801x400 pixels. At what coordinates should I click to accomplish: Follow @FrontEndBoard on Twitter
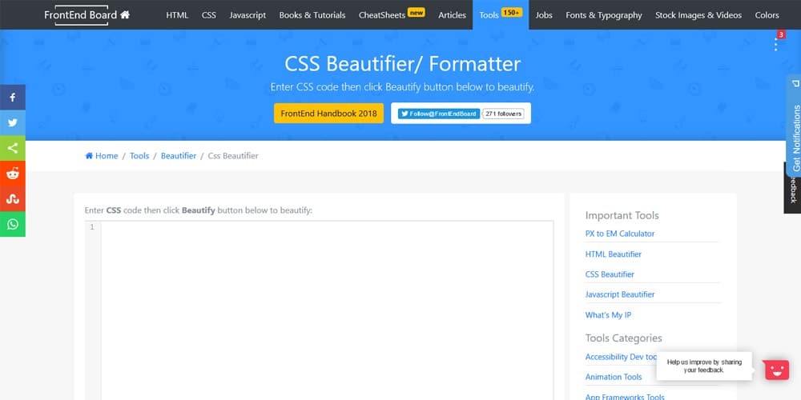point(439,114)
